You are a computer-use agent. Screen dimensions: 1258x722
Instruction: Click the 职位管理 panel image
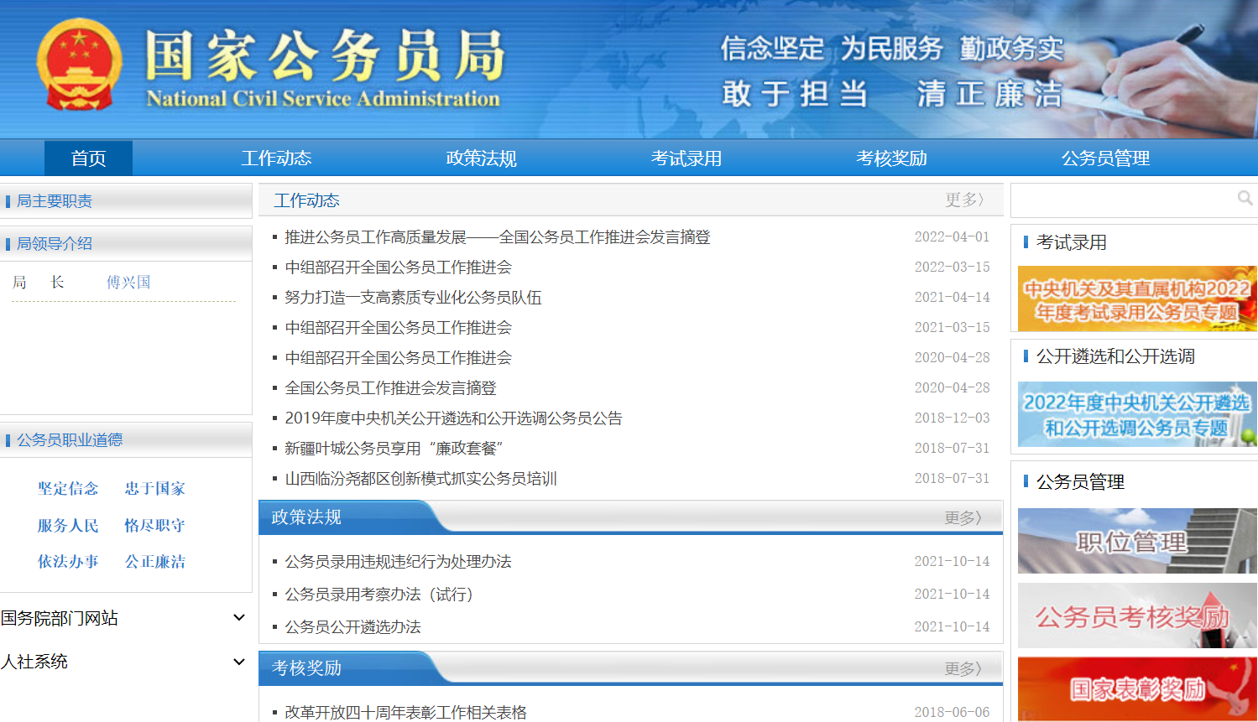(x=1135, y=541)
